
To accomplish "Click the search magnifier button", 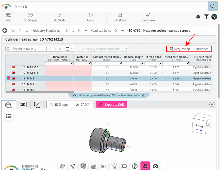I will point(213,6).
